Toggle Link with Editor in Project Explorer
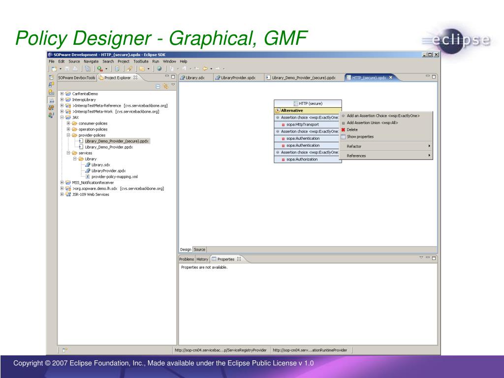This screenshot has height=378, width=504. [165, 86]
